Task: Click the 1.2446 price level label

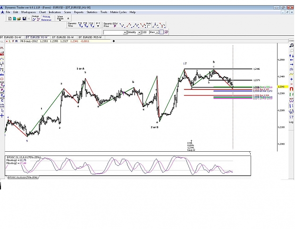Action: click(256, 69)
